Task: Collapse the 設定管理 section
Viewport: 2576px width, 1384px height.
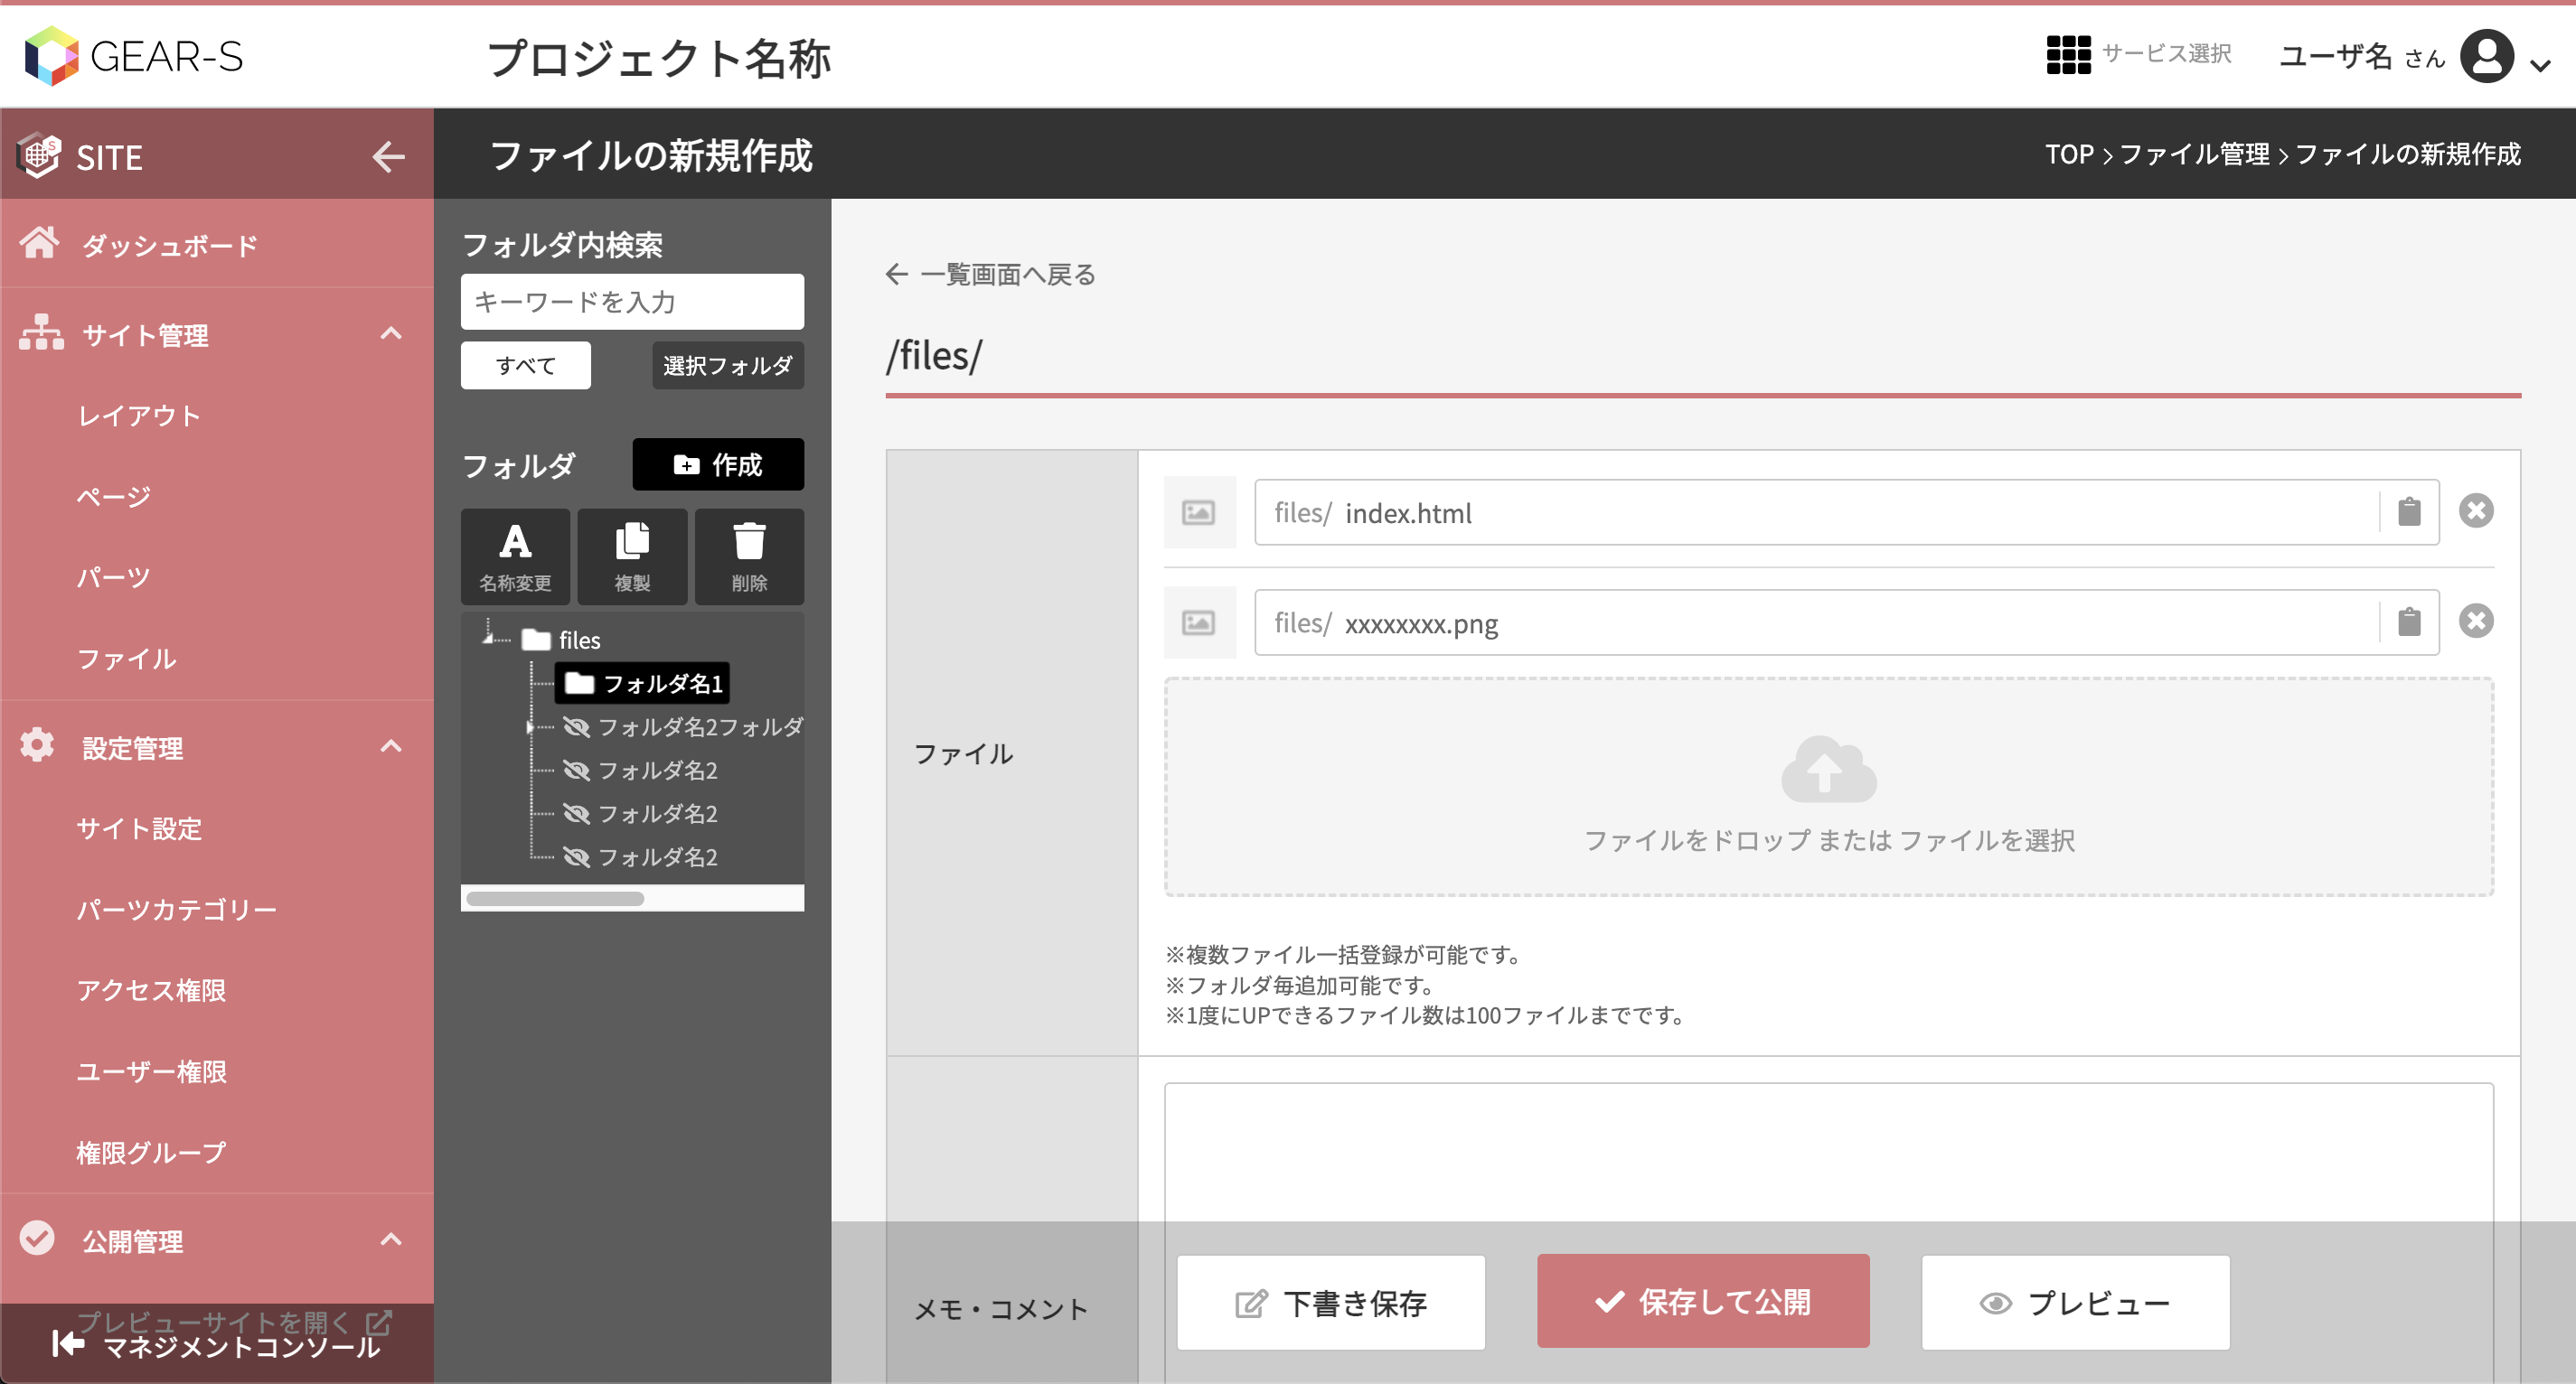Action: coord(391,746)
